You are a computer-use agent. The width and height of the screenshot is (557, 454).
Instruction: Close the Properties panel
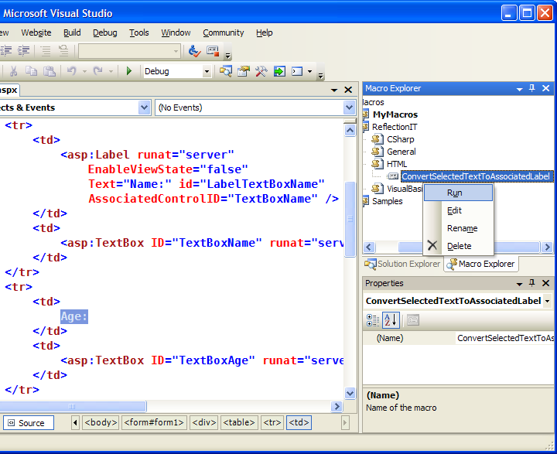(x=546, y=283)
